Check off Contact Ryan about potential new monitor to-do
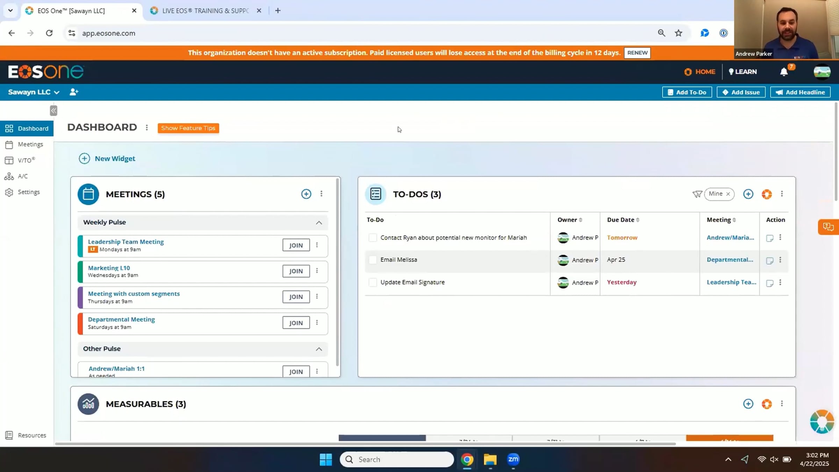839x472 pixels. [373, 238]
